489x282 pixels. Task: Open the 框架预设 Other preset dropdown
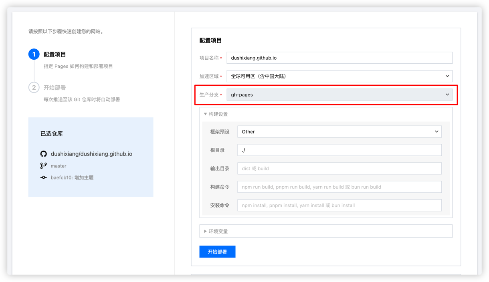pyautogui.click(x=339, y=131)
